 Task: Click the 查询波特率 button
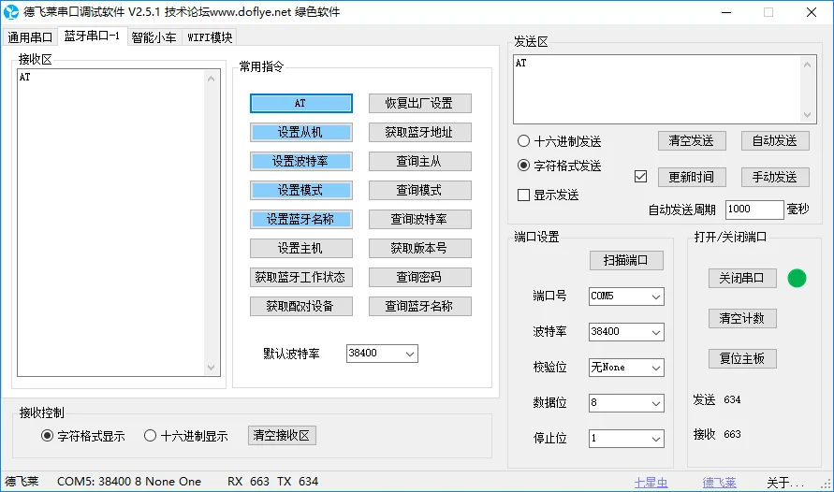coord(419,219)
